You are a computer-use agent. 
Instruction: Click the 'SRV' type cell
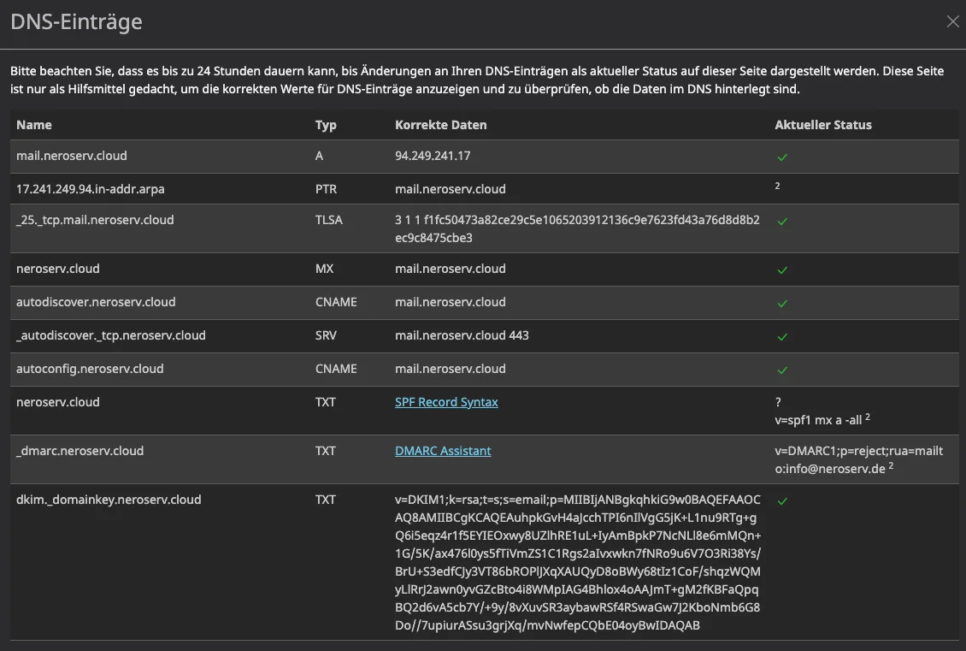[x=326, y=335]
